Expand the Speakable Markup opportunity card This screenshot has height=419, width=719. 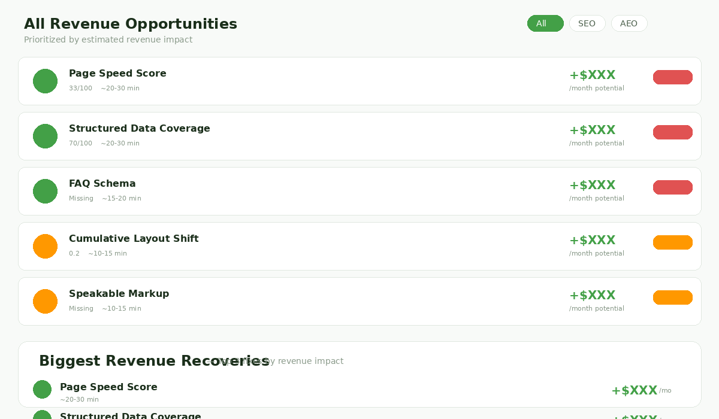pyautogui.click(x=359, y=301)
